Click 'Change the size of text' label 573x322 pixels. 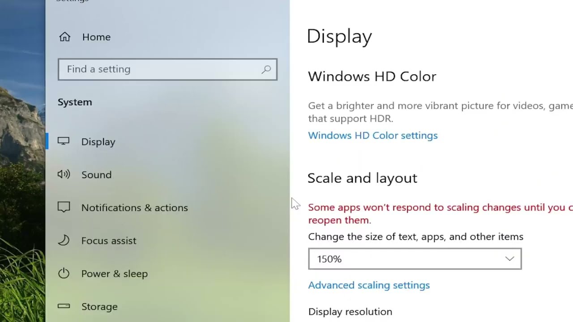tap(415, 237)
